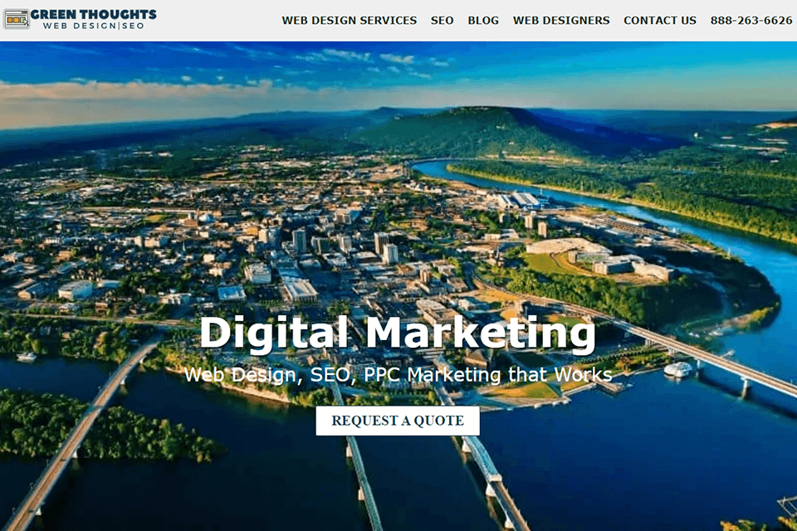Image resolution: width=797 pixels, height=531 pixels.
Task: Click the green mountain in the hero photo
Action: [488, 129]
